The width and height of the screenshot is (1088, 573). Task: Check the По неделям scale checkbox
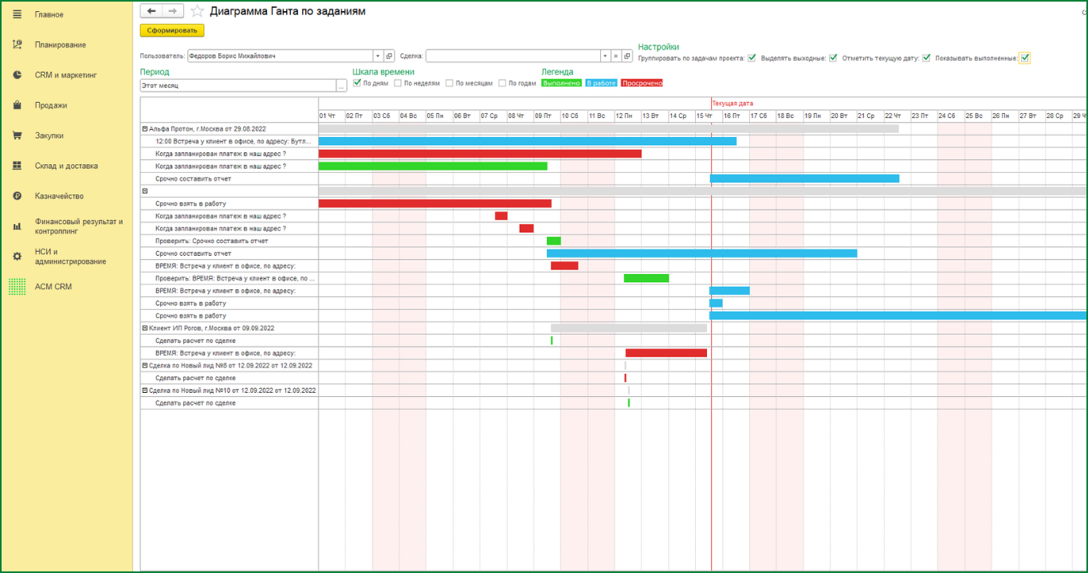click(x=398, y=83)
